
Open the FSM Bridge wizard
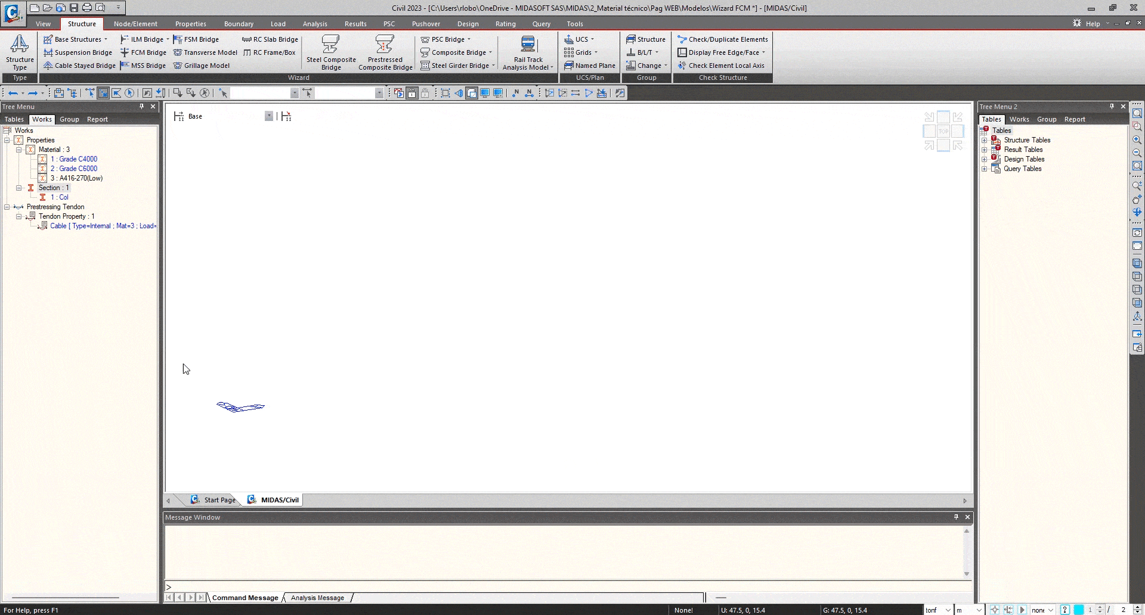click(x=196, y=39)
